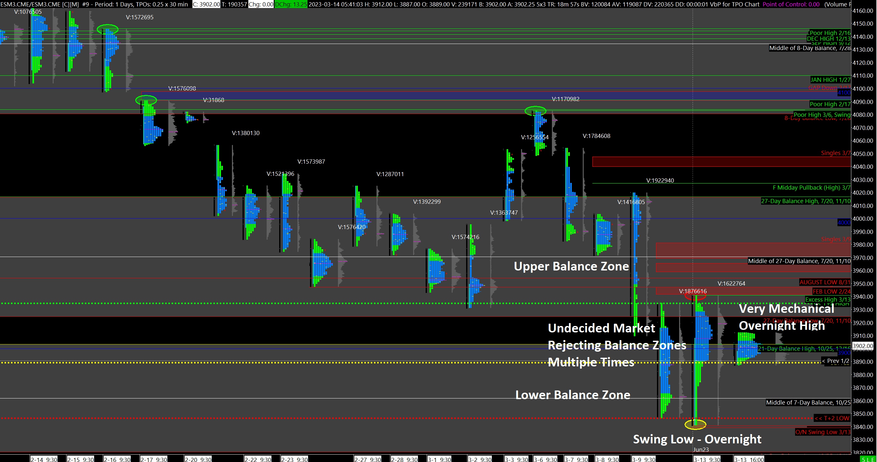Click the 3-13 9:30 time axis label
Image resolution: width=877 pixels, height=462 pixels.
[707, 459]
